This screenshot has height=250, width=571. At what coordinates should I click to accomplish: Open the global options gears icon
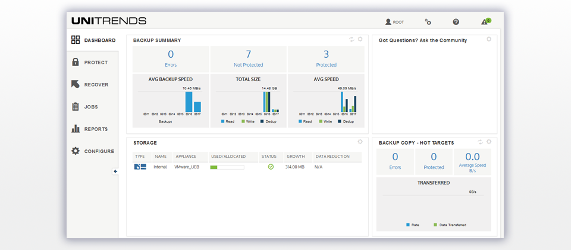click(428, 22)
